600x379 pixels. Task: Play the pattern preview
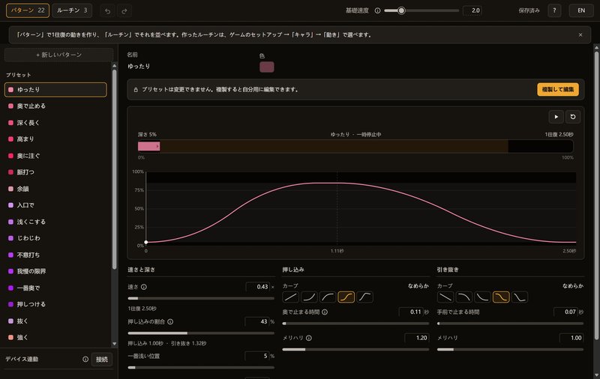coord(556,117)
